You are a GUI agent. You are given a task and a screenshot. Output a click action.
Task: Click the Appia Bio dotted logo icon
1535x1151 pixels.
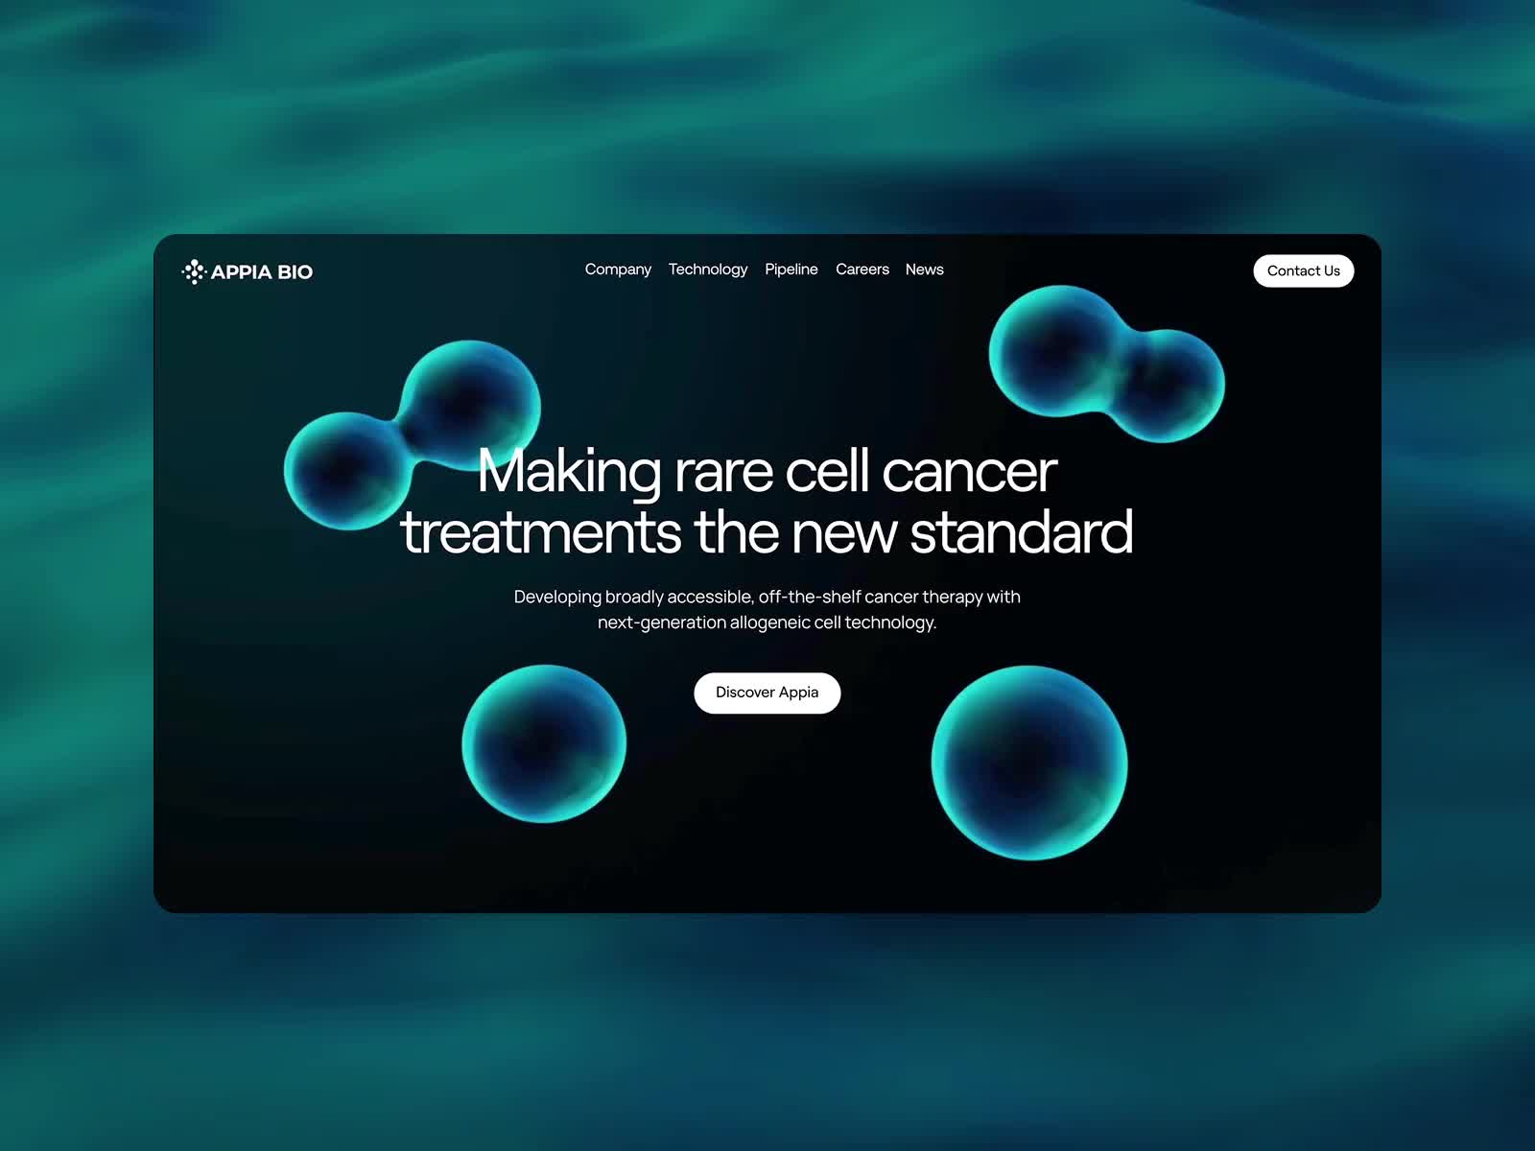tap(195, 271)
